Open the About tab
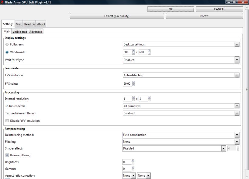 41,24
